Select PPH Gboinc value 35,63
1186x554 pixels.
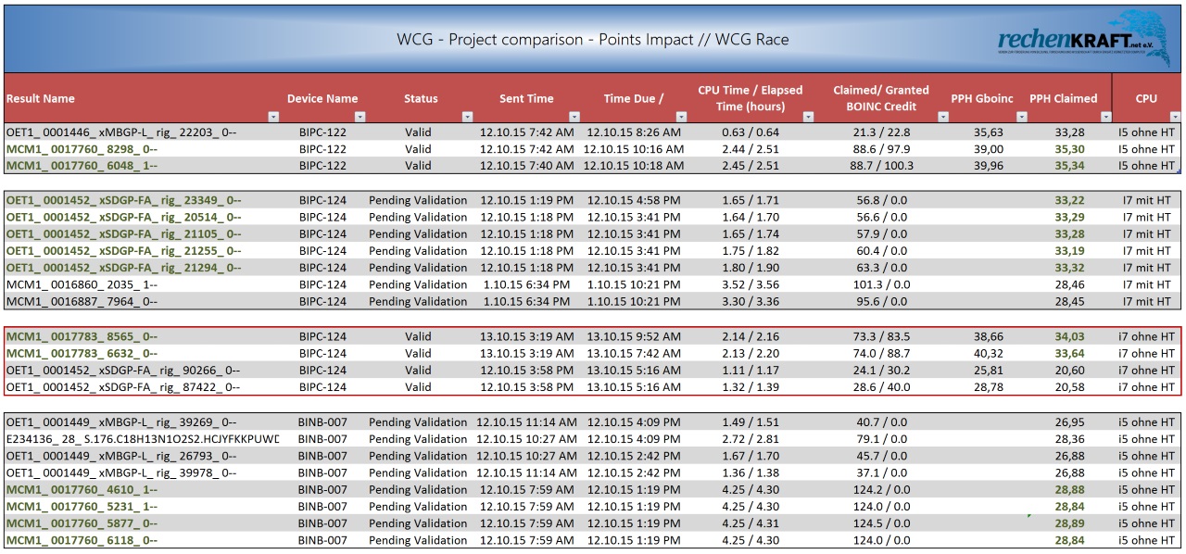(989, 132)
